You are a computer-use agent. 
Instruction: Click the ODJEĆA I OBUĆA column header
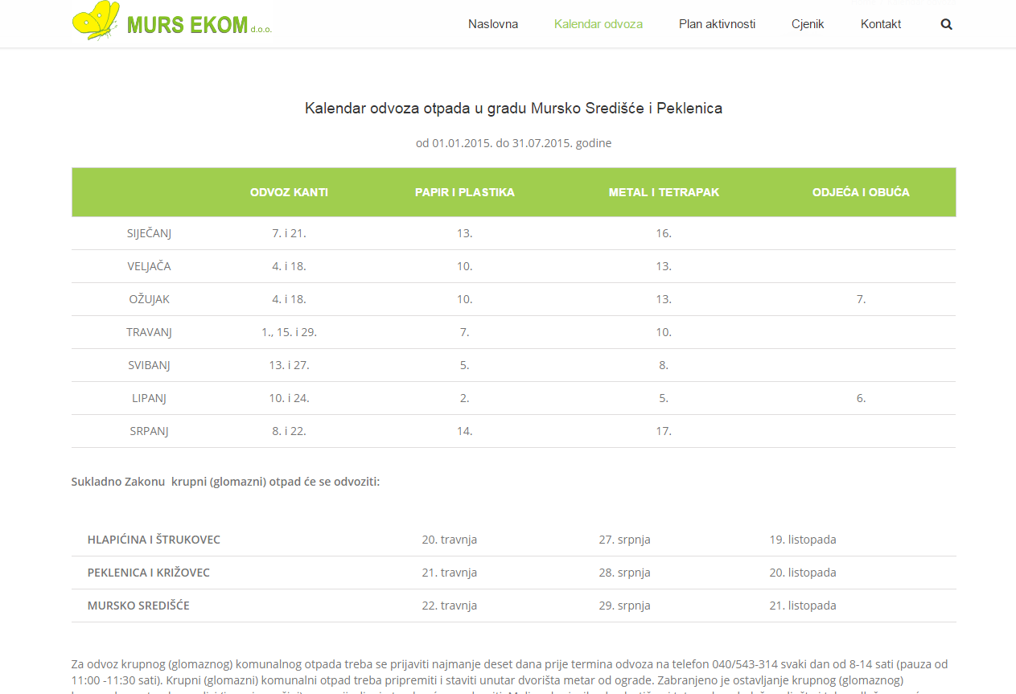[861, 192]
